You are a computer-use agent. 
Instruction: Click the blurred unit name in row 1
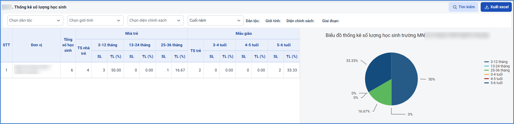click(x=33, y=70)
